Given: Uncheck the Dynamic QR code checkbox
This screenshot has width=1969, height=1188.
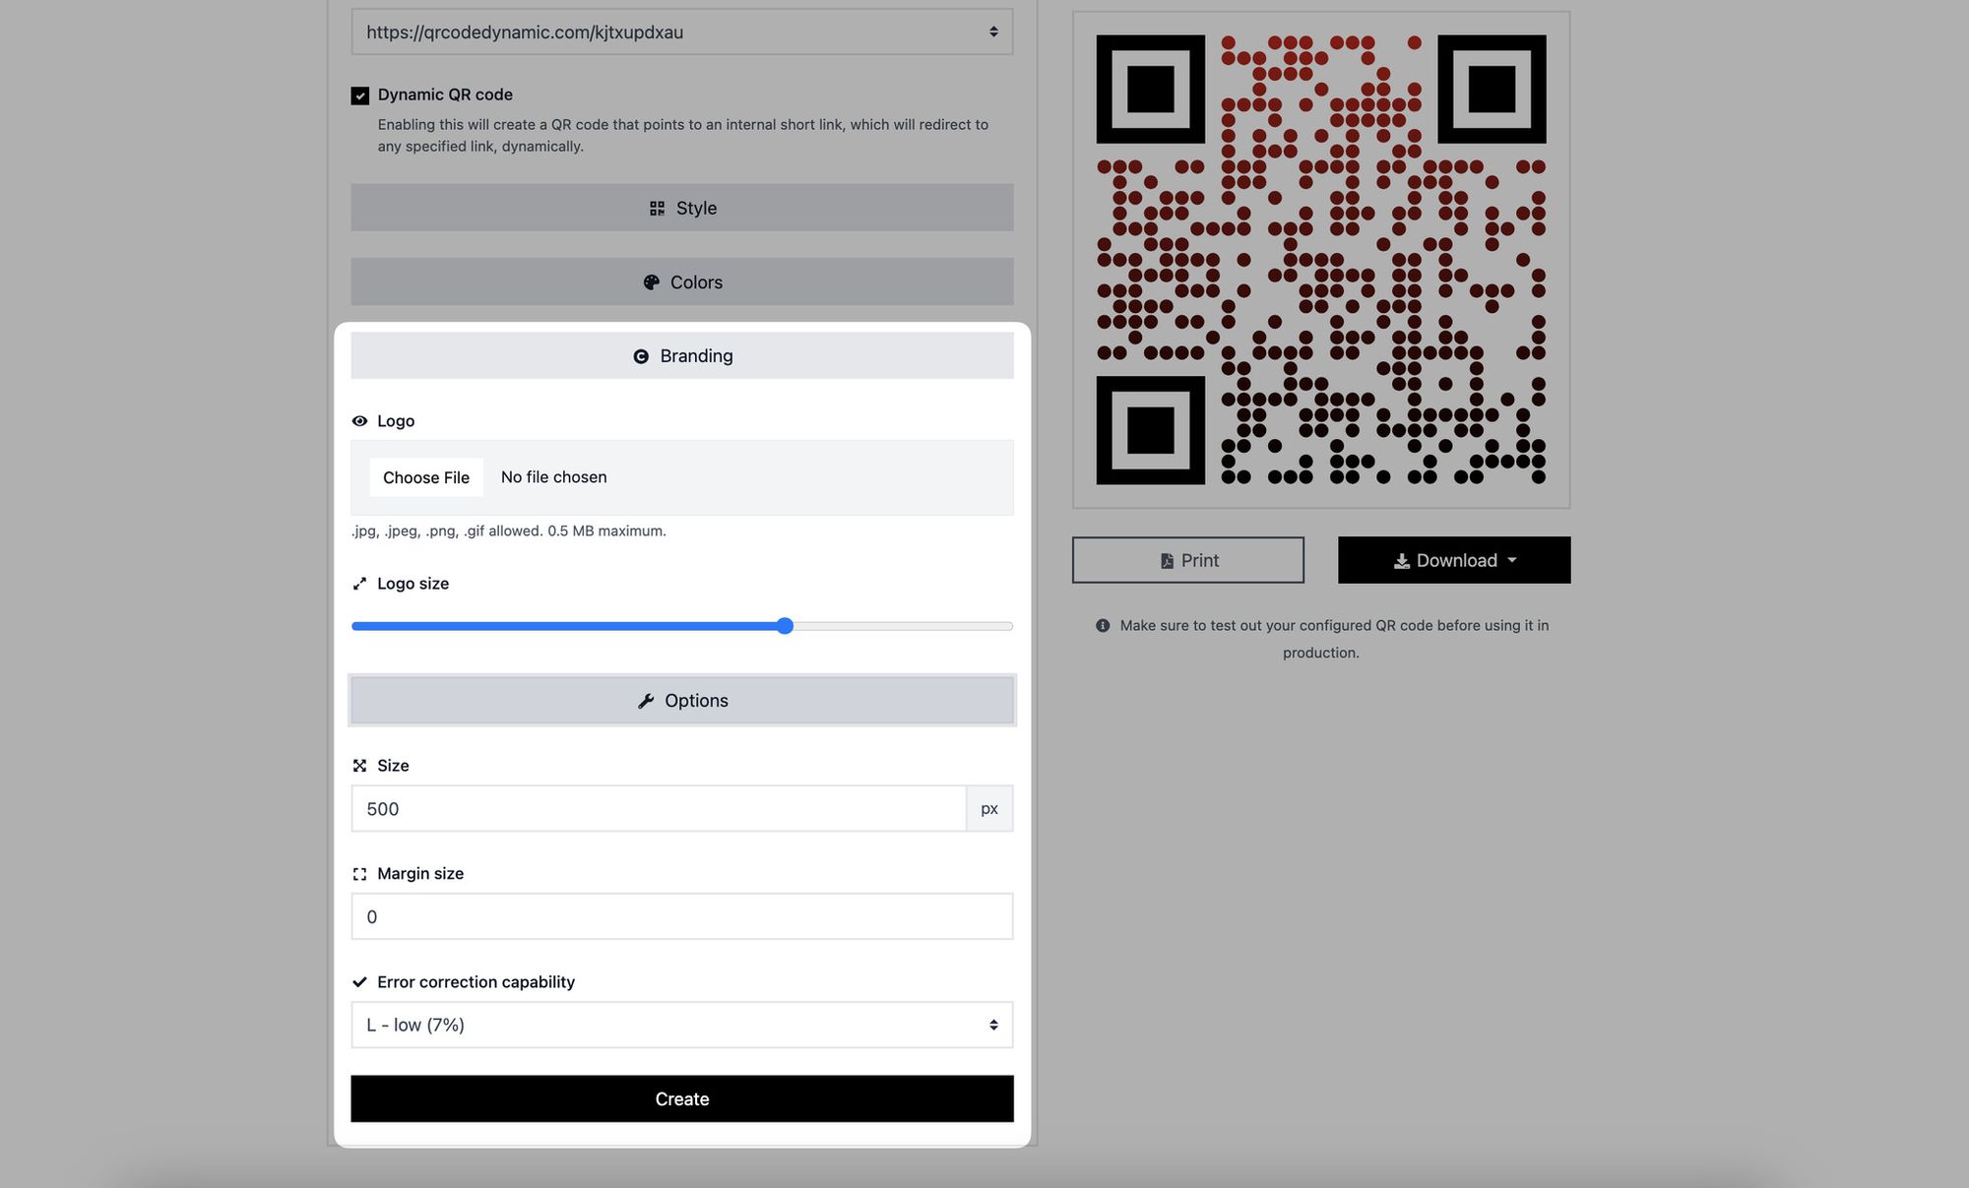Looking at the screenshot, I should click(x=360, y=95).
